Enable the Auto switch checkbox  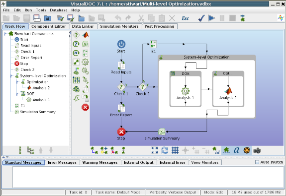257,162
